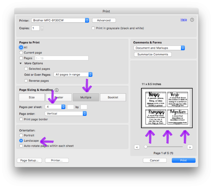213x188 pixels.
Task: Switch to the Booklet sizing tab
Action: [x=113, y=97]
